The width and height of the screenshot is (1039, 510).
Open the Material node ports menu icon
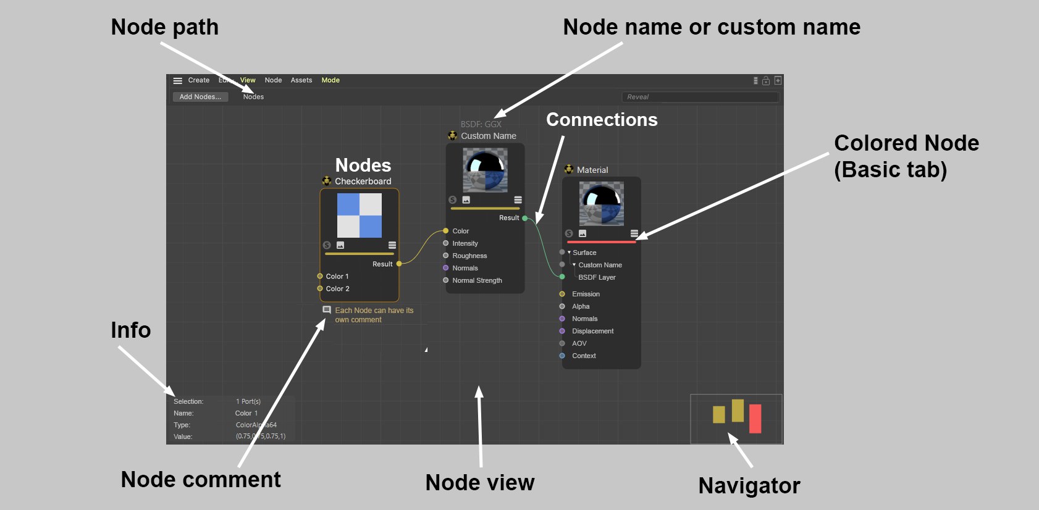(634, 233)
